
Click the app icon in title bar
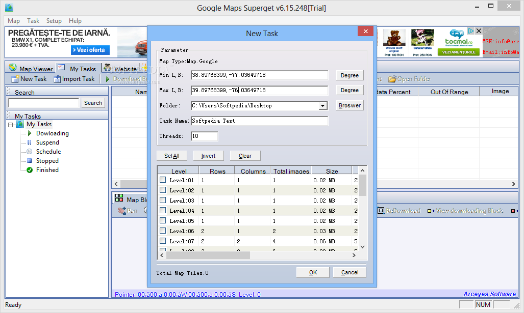[9, 7]
